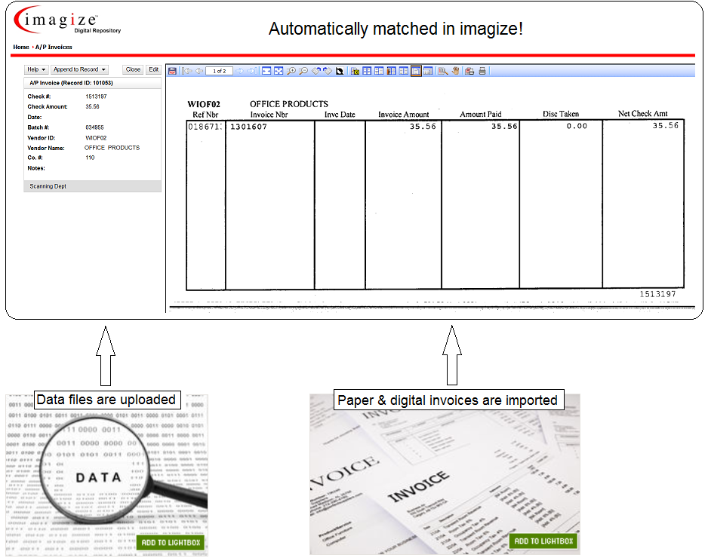Rotate image counterclockwise icon
Viewport: 708px width, 558px height.
click(316, 71)
